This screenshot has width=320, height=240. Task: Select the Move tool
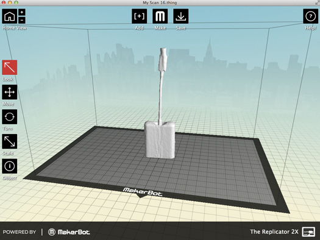coord(10,92)
